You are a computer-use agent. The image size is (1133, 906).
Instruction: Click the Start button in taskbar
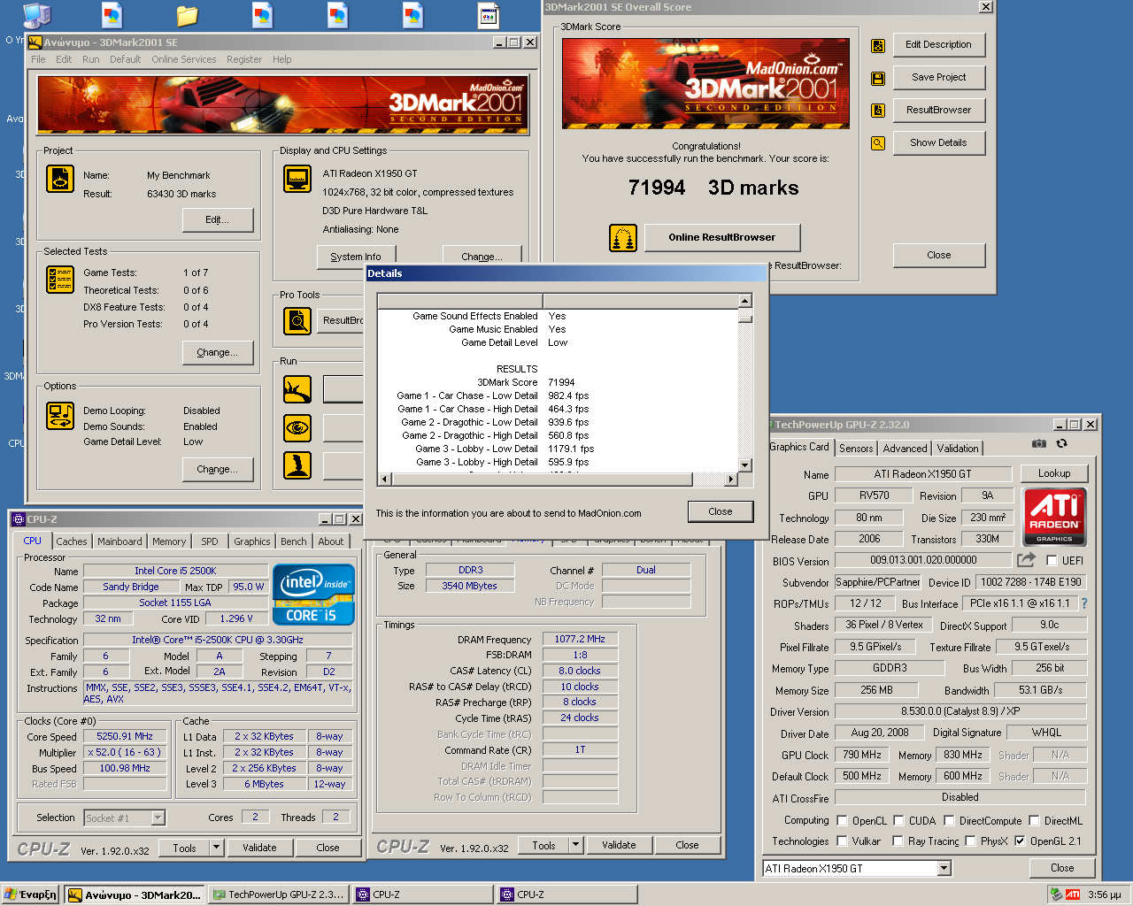pos(30,894)
